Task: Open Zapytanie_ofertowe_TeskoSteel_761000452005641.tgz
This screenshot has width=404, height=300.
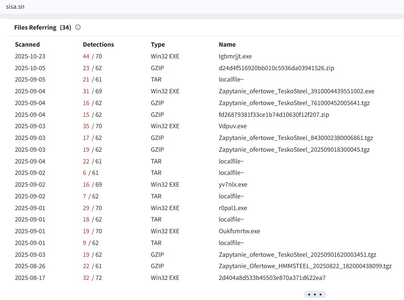Action: coord(294,103)
